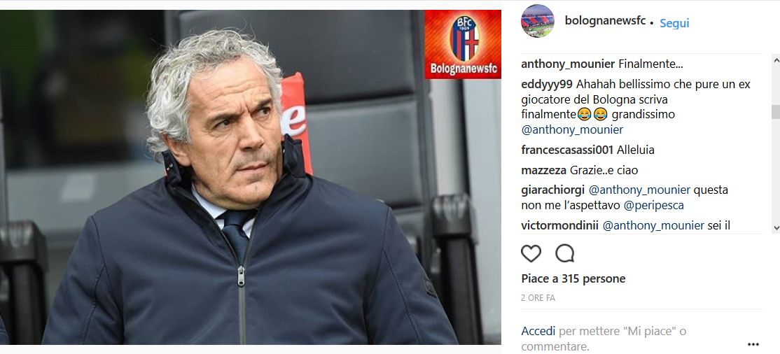Open francescasassi001 profile
The width and height of the screenshot is (780, 354).
coord(567,150)
